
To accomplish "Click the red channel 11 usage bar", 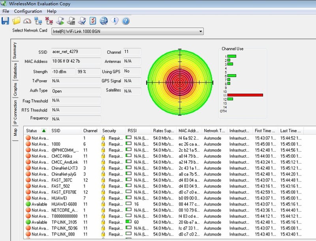I will point(245,95).
